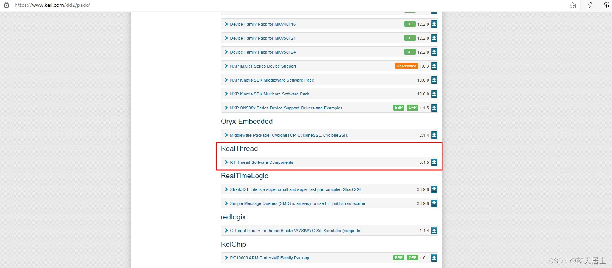Download Device Family Pack for MKV56F24
612x268 pixels.
click(434, 38)
